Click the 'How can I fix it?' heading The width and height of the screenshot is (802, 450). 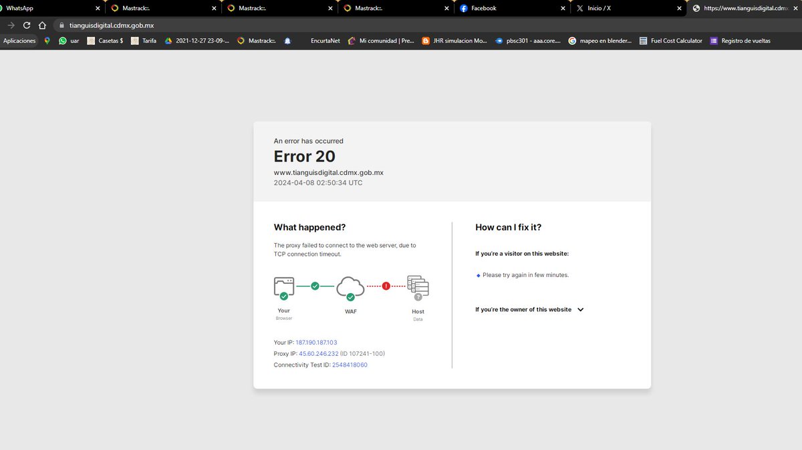click(x=509, y=228)
